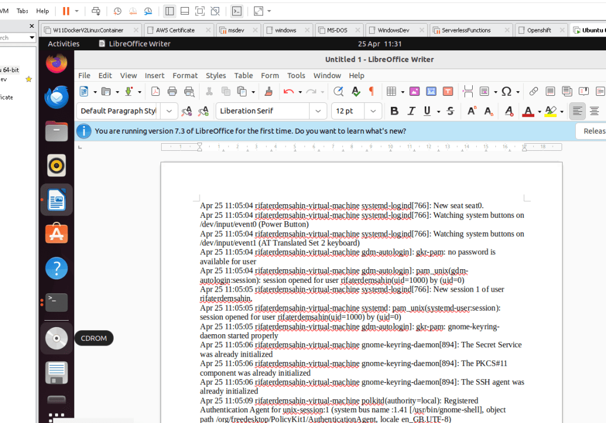Open the font color dropdown arrow
The image size is (606, 423).
(x=540, y=112)
